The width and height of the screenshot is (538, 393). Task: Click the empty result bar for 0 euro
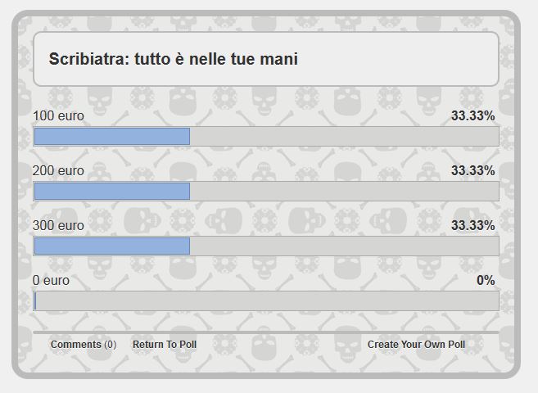click(x=266, y=301)
